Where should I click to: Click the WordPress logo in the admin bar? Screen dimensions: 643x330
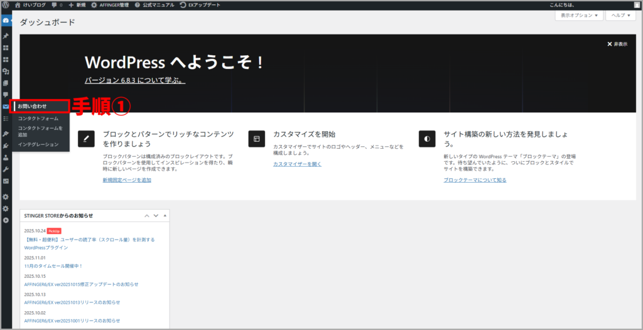[x=6, y=5]
